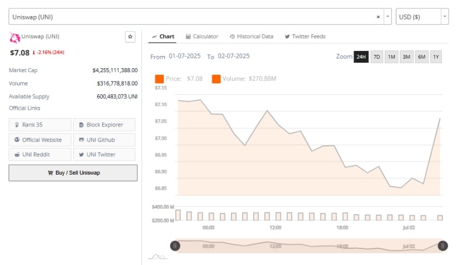458x265 pixels.
Task: Click the Uniswap unicorn logo
Action: pyautogui.click(x=14, y=37)
